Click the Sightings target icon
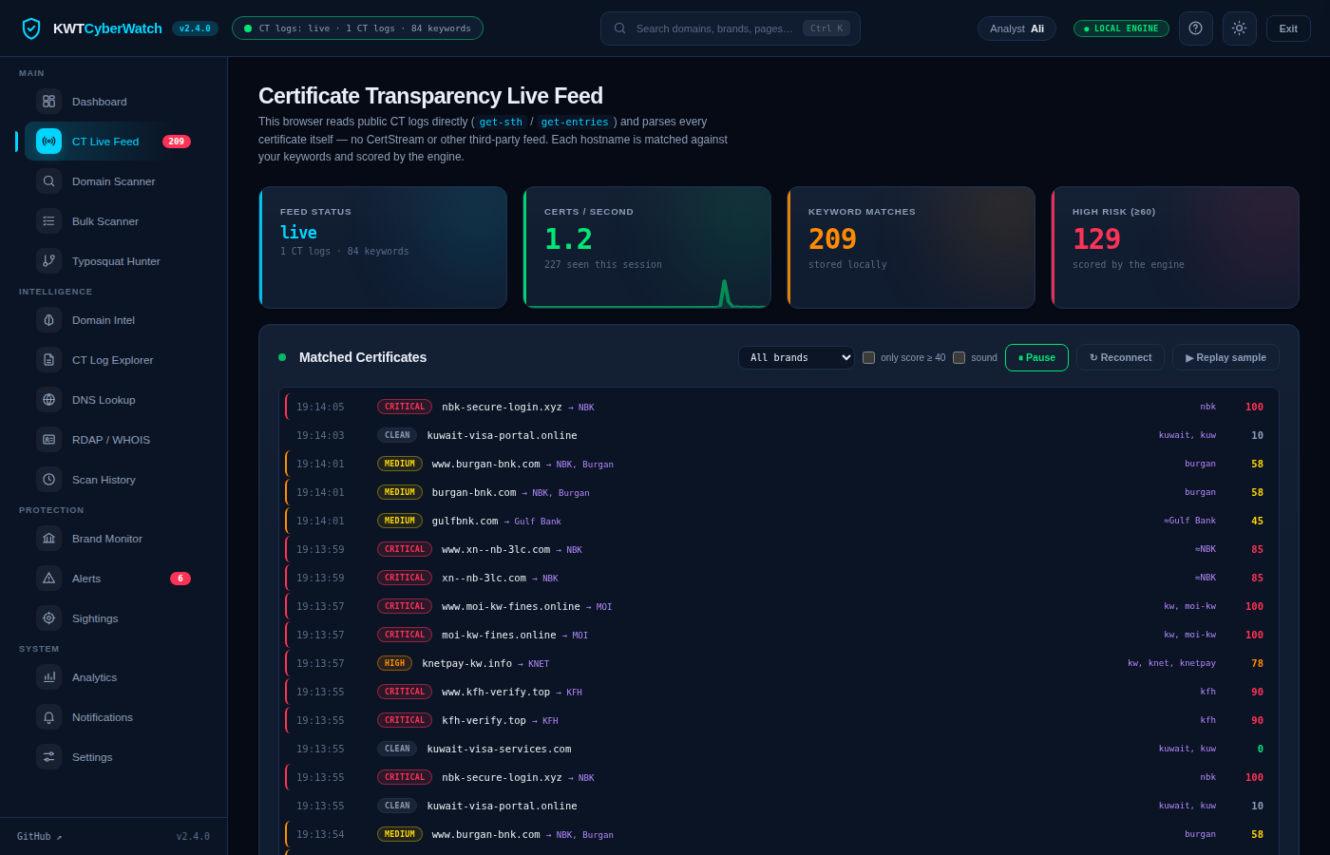Image resolution: width=1330 pixels, height=855 pixels. point(48,618)
